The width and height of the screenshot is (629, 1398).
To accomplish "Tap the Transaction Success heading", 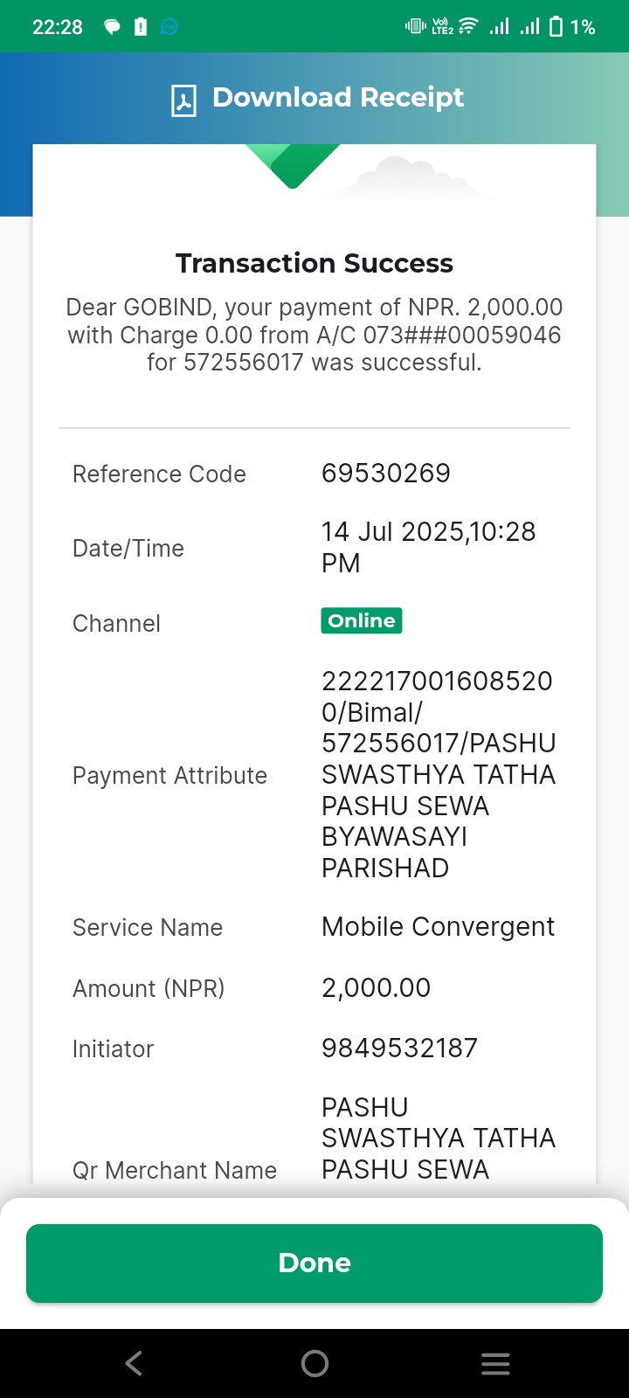I will (314, 263).
